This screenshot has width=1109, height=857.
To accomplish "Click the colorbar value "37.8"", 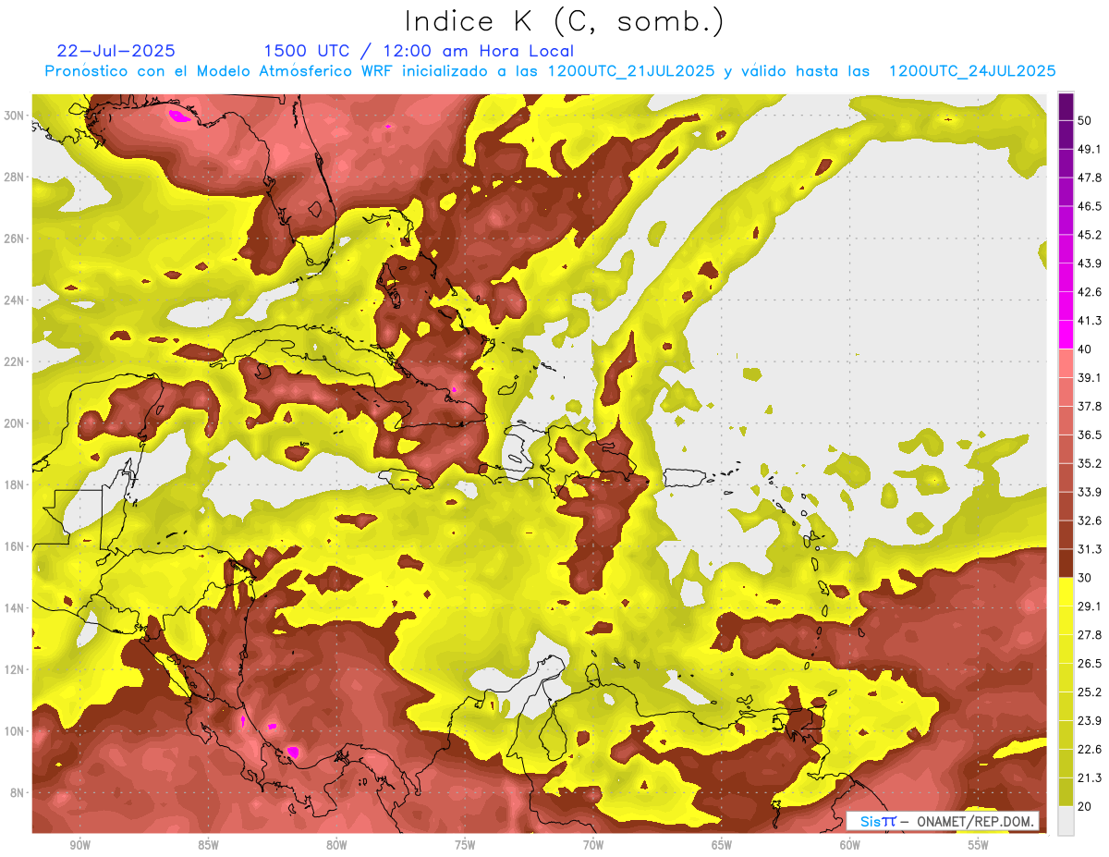I will (x=1090, y=406).
